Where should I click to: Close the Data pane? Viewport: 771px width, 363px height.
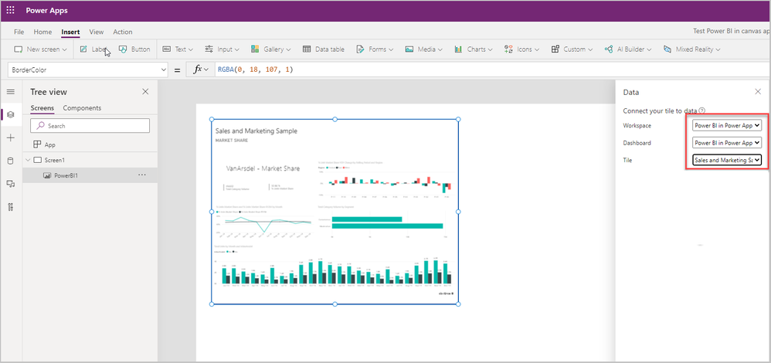(758, 91)
